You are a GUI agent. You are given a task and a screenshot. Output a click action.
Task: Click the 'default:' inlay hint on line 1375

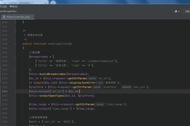pyautogui.click(x=127, y=87)
